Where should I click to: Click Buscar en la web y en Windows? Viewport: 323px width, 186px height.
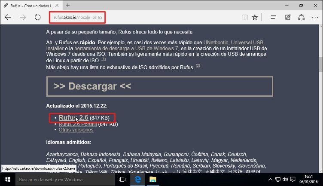pyautogui.click(x=65, y=180)
